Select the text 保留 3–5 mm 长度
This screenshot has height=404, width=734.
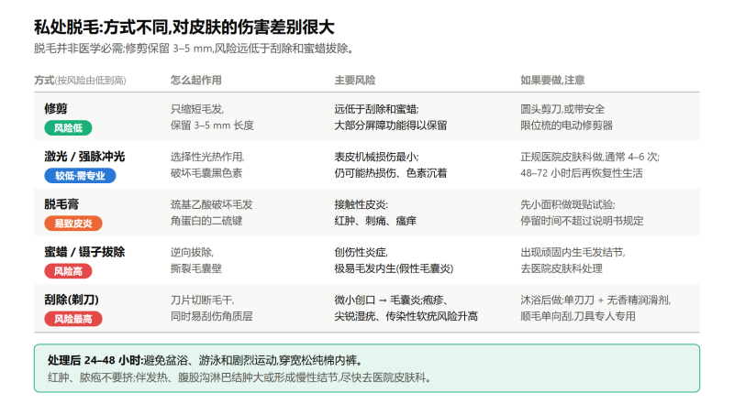pyautogui.click(x=212, y=126)
